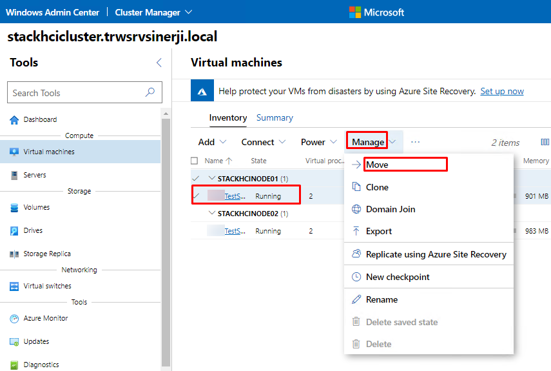The height and width of the screenshot is (371, 551).
Task: Click the Virtual proc.. column header
Action: click(325, 161)
